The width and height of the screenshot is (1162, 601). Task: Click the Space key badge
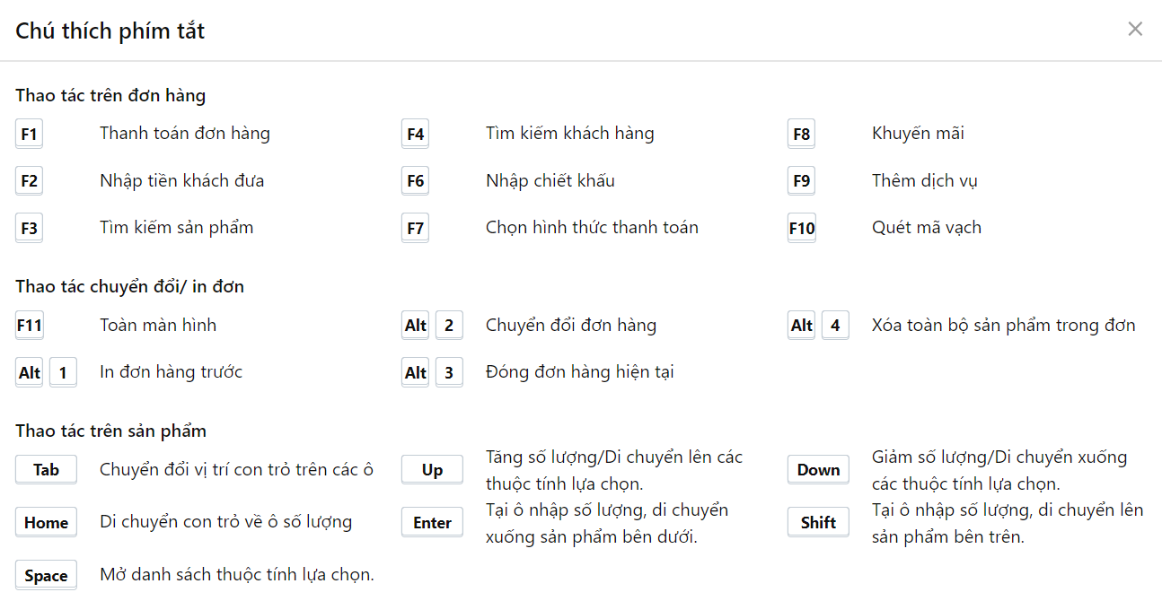click(x=46, y=576)
